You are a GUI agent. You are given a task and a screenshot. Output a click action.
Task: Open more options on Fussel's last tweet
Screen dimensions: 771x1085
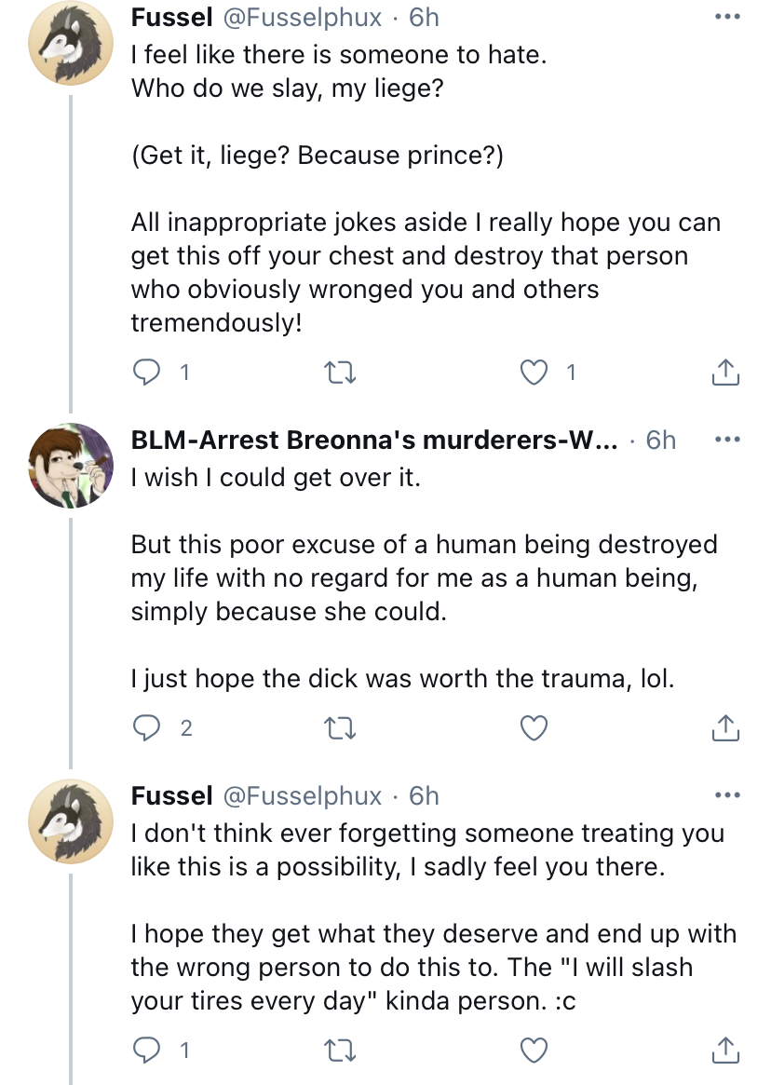[727, 795]
